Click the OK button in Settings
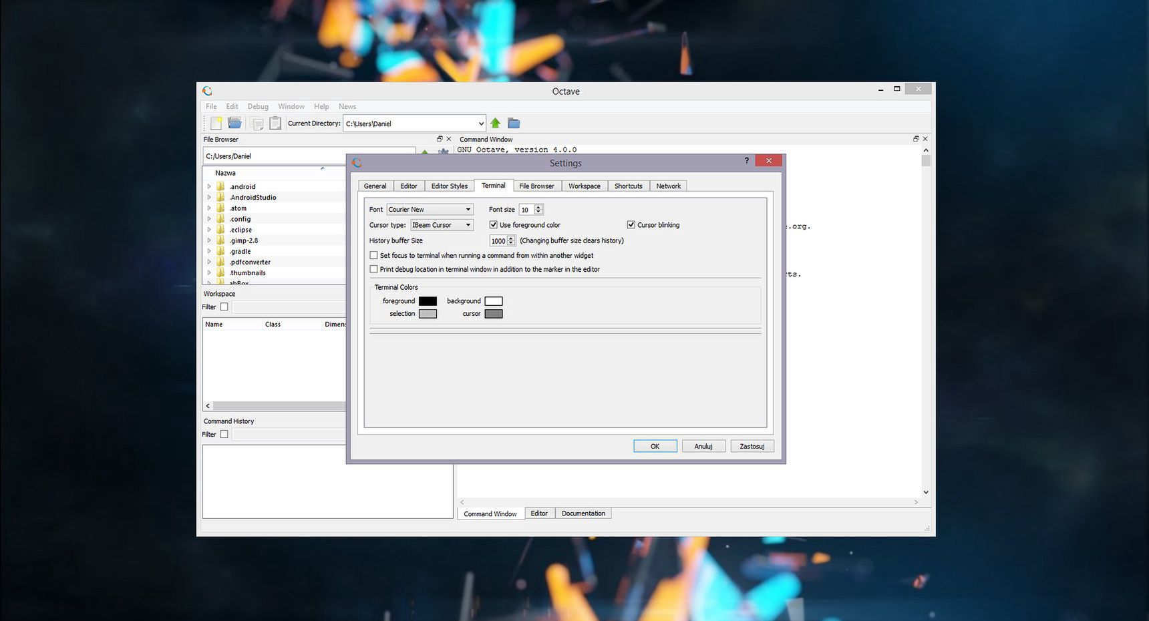 click(655, 446)
